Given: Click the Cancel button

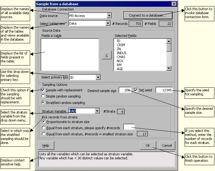Looking at the screenshot, I should click(167, 145).
